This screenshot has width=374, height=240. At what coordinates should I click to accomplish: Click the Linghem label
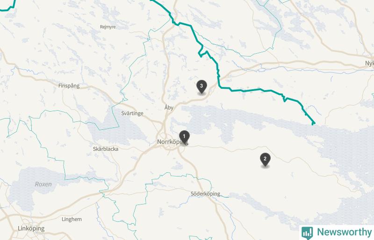(x=72, y=219)
